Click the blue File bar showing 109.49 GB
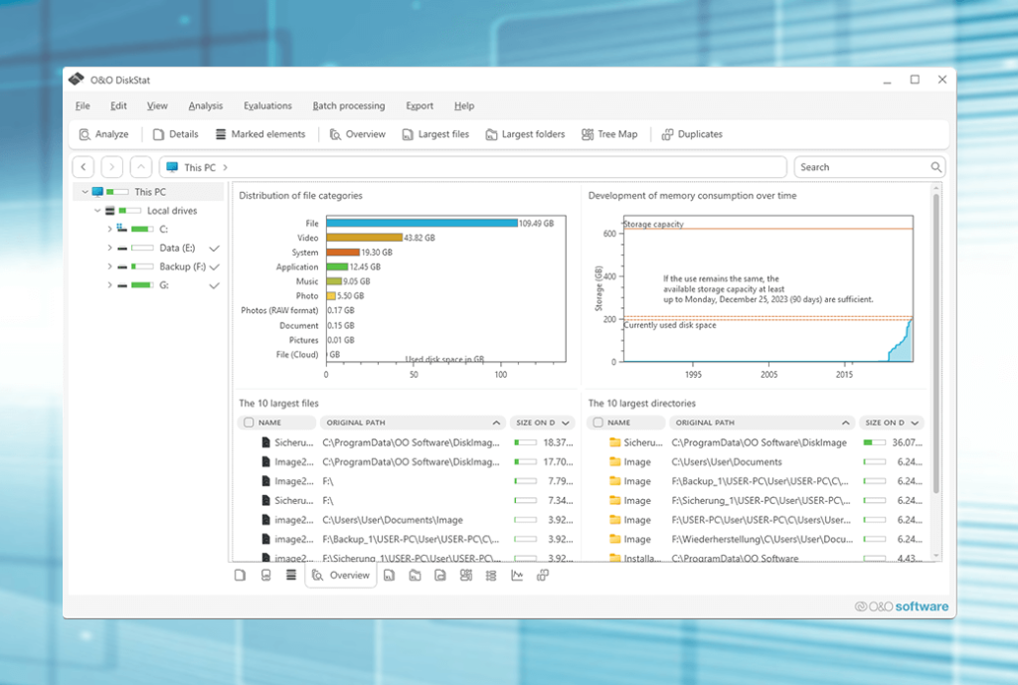Screen dimensions: 1018x685 pos(422,224)
